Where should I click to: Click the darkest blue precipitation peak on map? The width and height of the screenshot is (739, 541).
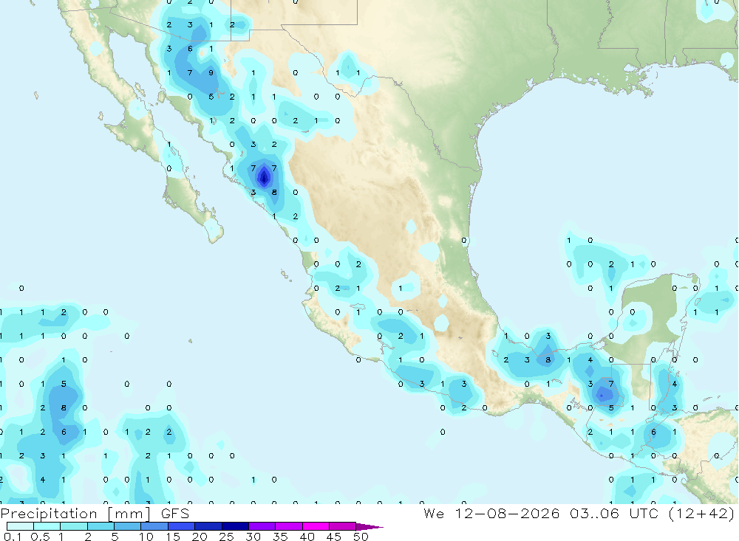[x=264, y=178]
